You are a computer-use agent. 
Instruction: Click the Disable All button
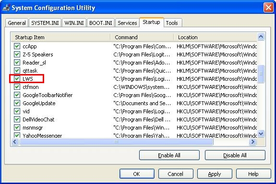click(x=235, y=155)
